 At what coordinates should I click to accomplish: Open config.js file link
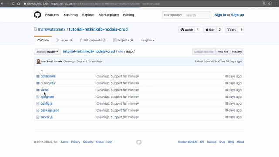(47, 103)
